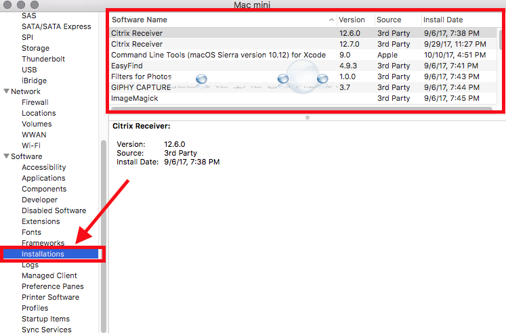Toggle sort arrow in Software Name column
The image size is (506, 333).
pos(331,20)
